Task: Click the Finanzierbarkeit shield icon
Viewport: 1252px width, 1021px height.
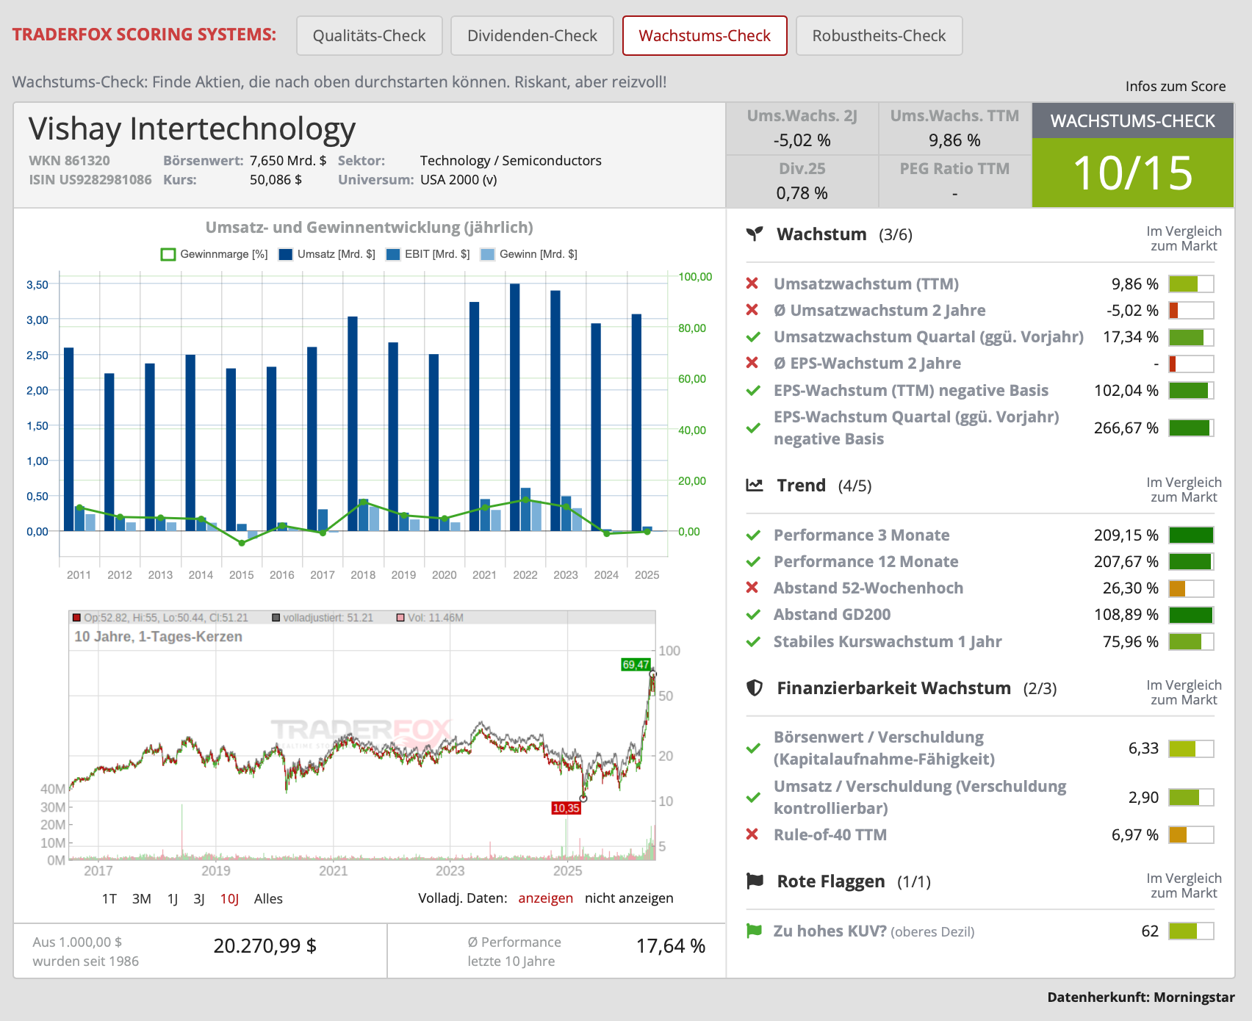Action: click(x=755, y=688)
